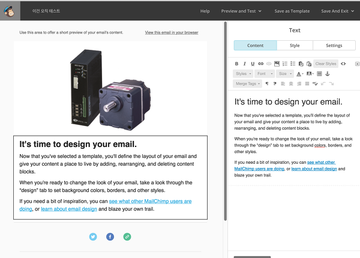Open the Merge Tags dropdown

(247, 83)
